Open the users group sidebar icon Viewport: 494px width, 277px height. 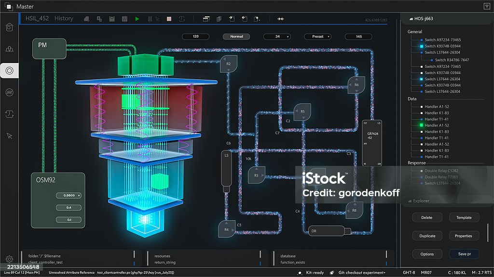click(x=10, y=49)
